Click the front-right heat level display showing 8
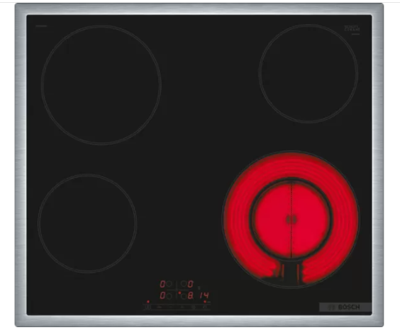 (x=190, y=295)
